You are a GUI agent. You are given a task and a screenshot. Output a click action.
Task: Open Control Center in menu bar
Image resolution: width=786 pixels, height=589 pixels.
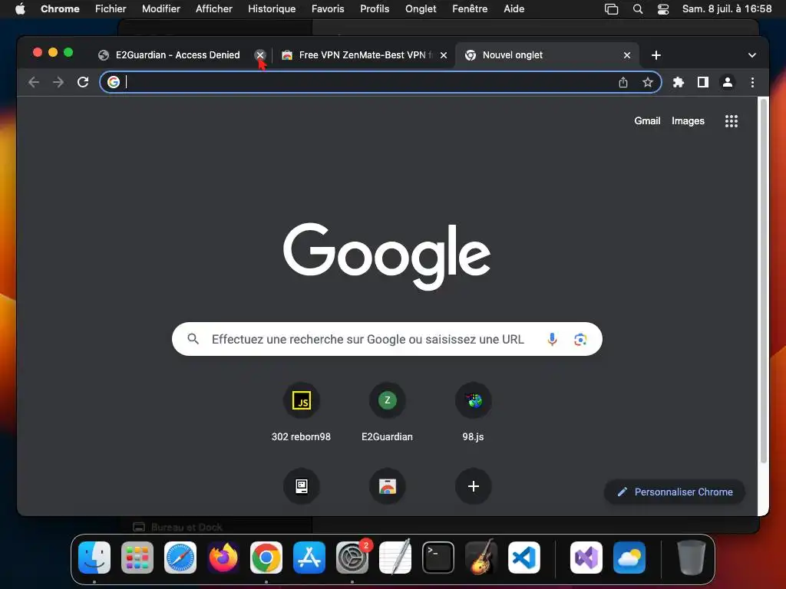(x=662, y=9)
